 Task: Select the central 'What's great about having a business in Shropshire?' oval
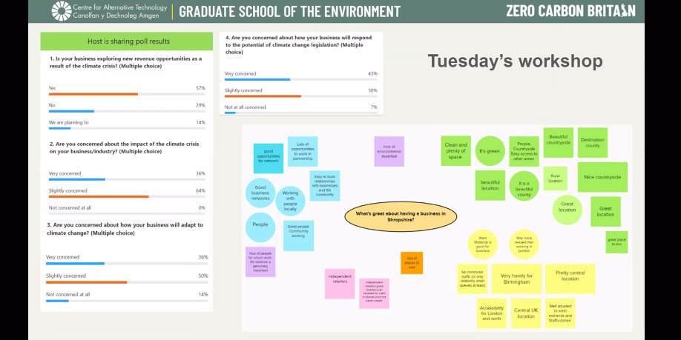click(x=401, y=216)
